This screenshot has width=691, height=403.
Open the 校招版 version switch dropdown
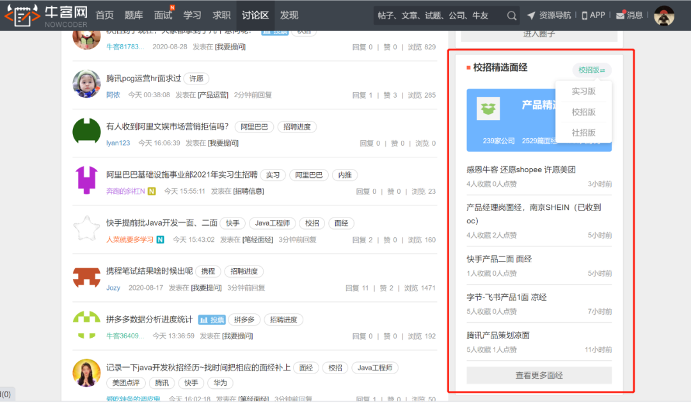point(592,70)
